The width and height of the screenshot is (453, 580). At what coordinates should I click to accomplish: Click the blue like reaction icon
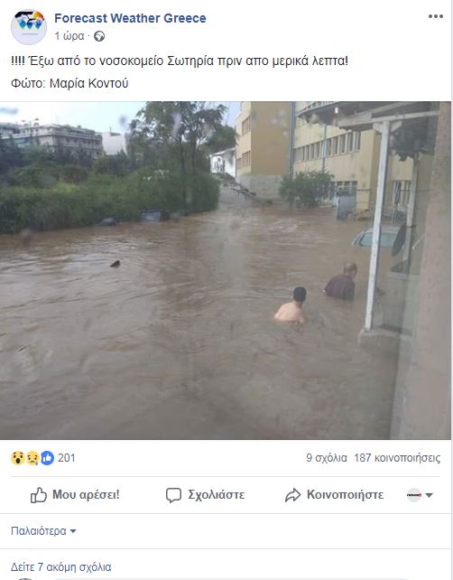point(47,458)
